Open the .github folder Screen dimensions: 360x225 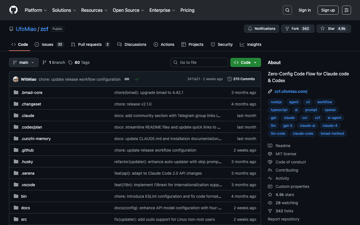27,150
